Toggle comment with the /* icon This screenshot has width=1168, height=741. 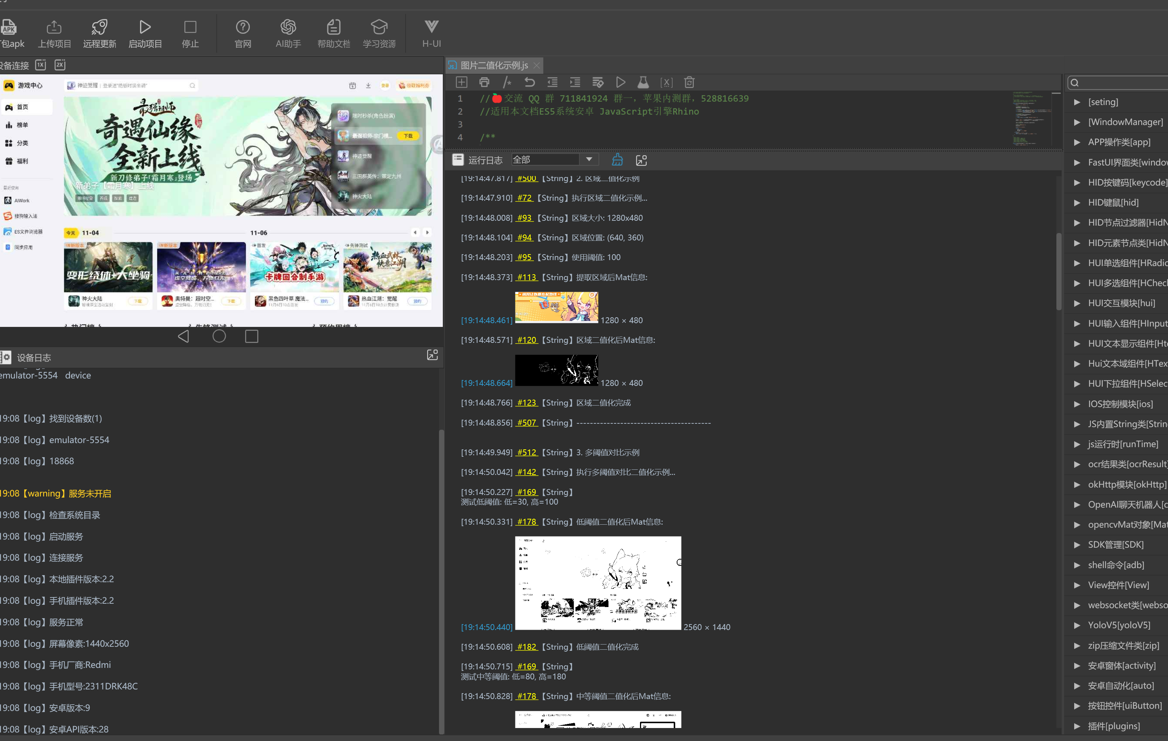507,82
